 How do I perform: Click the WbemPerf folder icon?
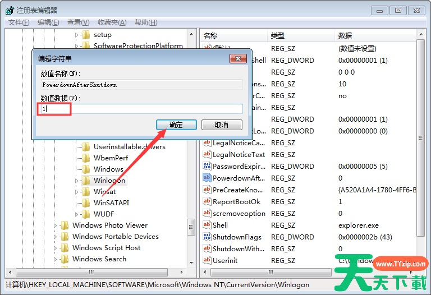86,158
